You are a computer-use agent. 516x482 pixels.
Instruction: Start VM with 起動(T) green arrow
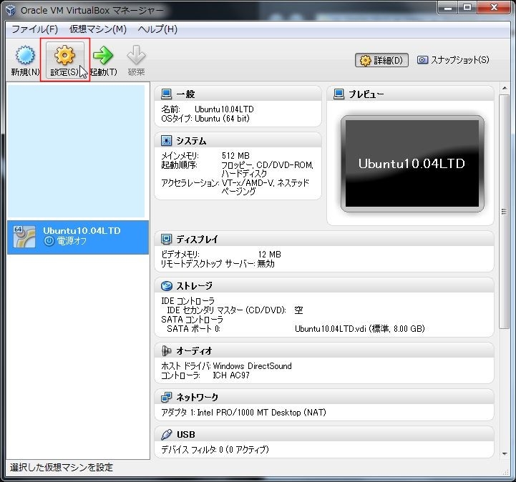(103, 55)
